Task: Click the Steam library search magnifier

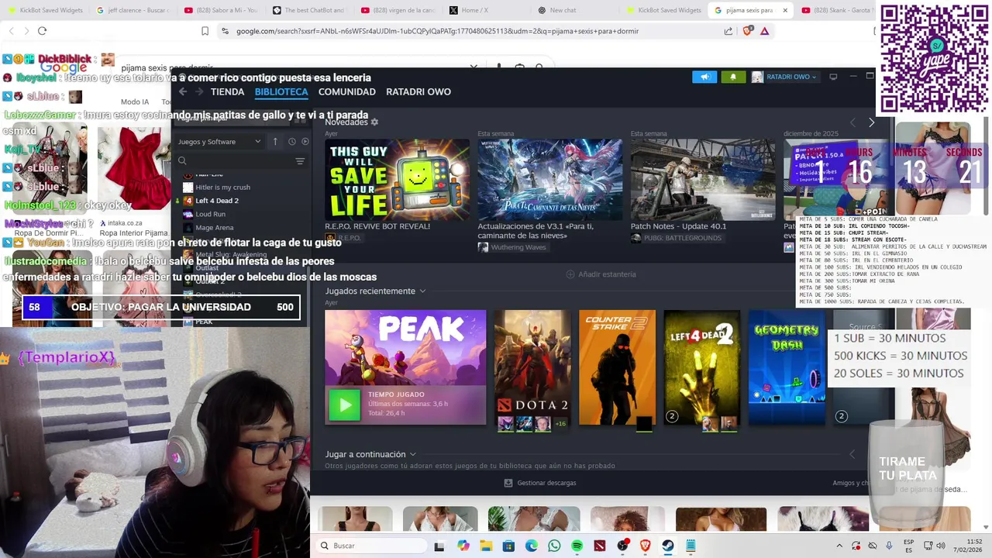Action: (182, 161)
